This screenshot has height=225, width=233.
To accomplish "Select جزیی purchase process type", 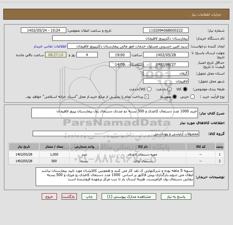I will [192, 97].
